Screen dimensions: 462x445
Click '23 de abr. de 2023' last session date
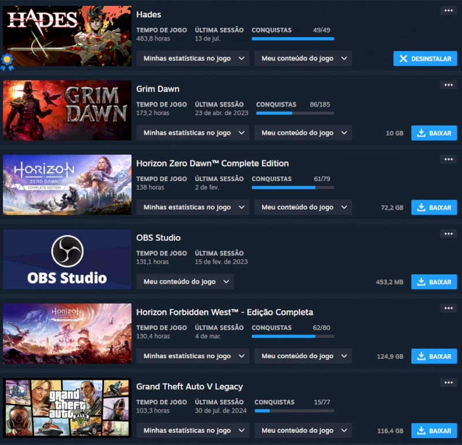pos(221,113)
